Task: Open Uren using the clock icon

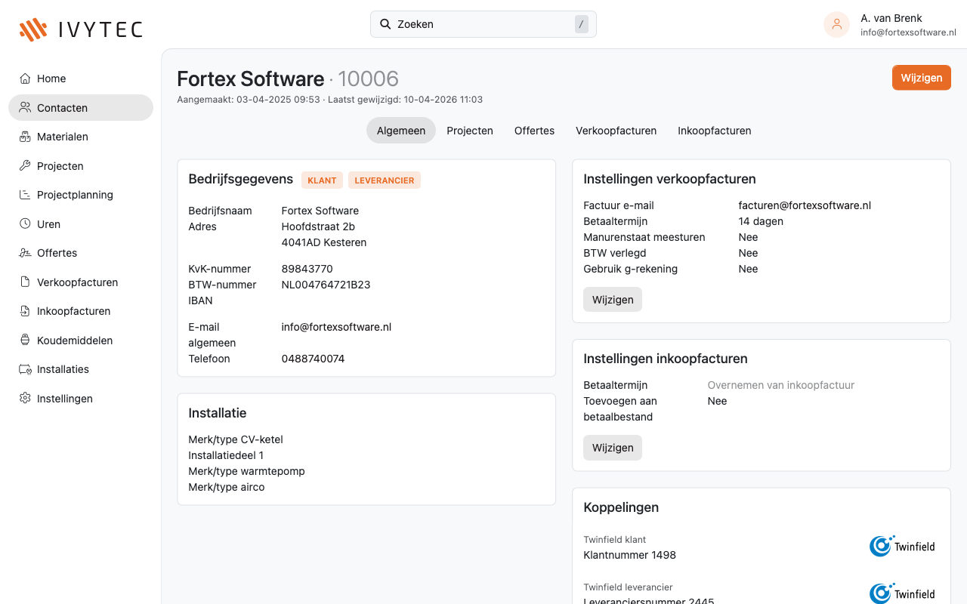Action: [24, 223]
